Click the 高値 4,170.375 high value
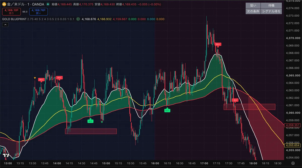Screen dimensions: 302x168 click(83, 4)
